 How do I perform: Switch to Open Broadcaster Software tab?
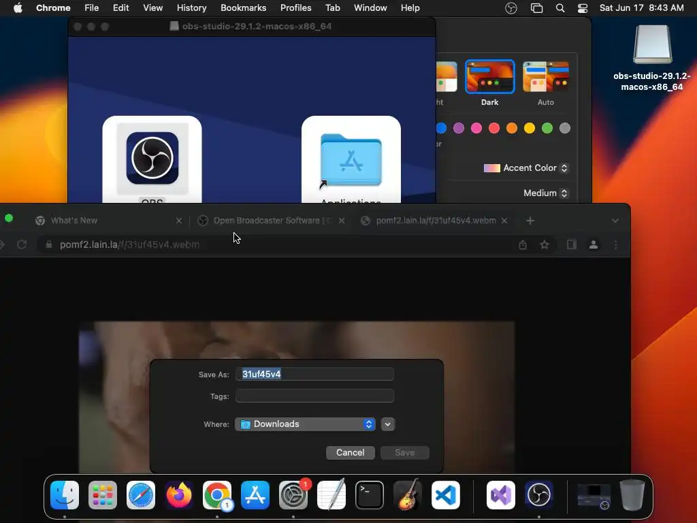[x=272, y=221]
